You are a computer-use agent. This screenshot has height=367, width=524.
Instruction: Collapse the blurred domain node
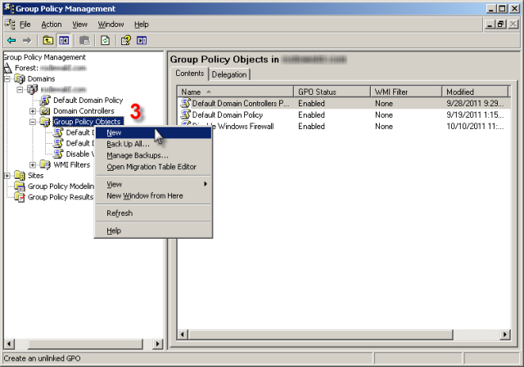pyautogui.click(x=20, y=89)
